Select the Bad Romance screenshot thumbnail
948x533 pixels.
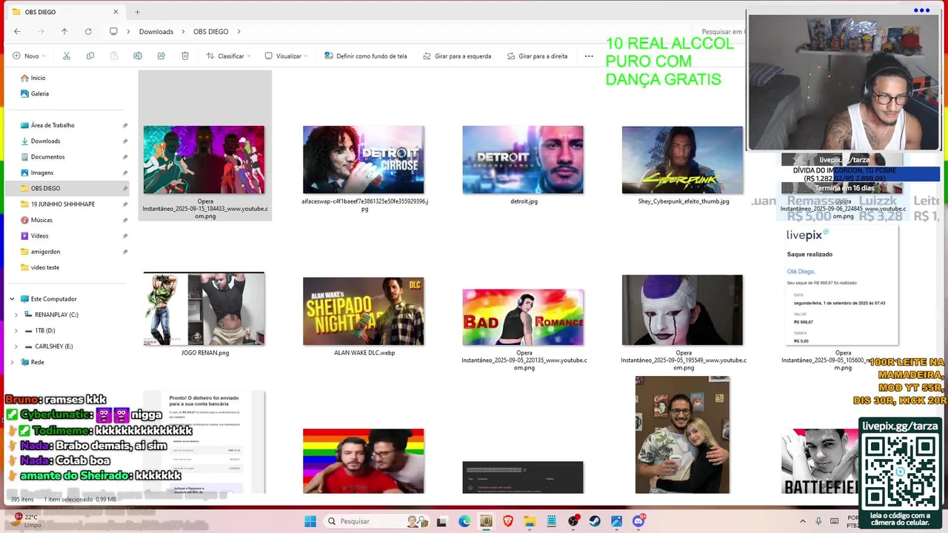click(x=523, y=317)
